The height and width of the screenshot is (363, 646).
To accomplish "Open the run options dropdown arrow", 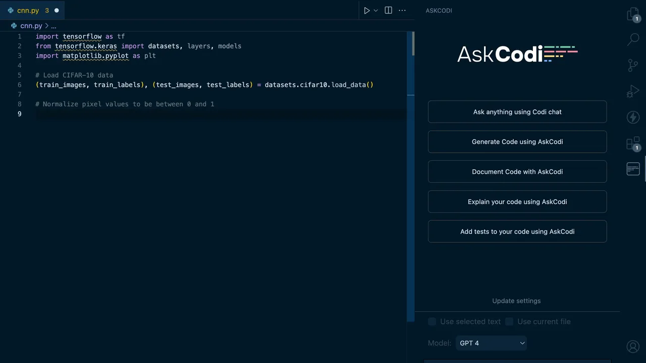I will click(375, 11).
